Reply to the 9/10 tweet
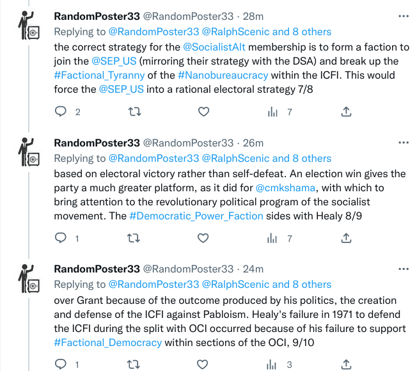This screenshot has height=371, width=417. [61, 364]
